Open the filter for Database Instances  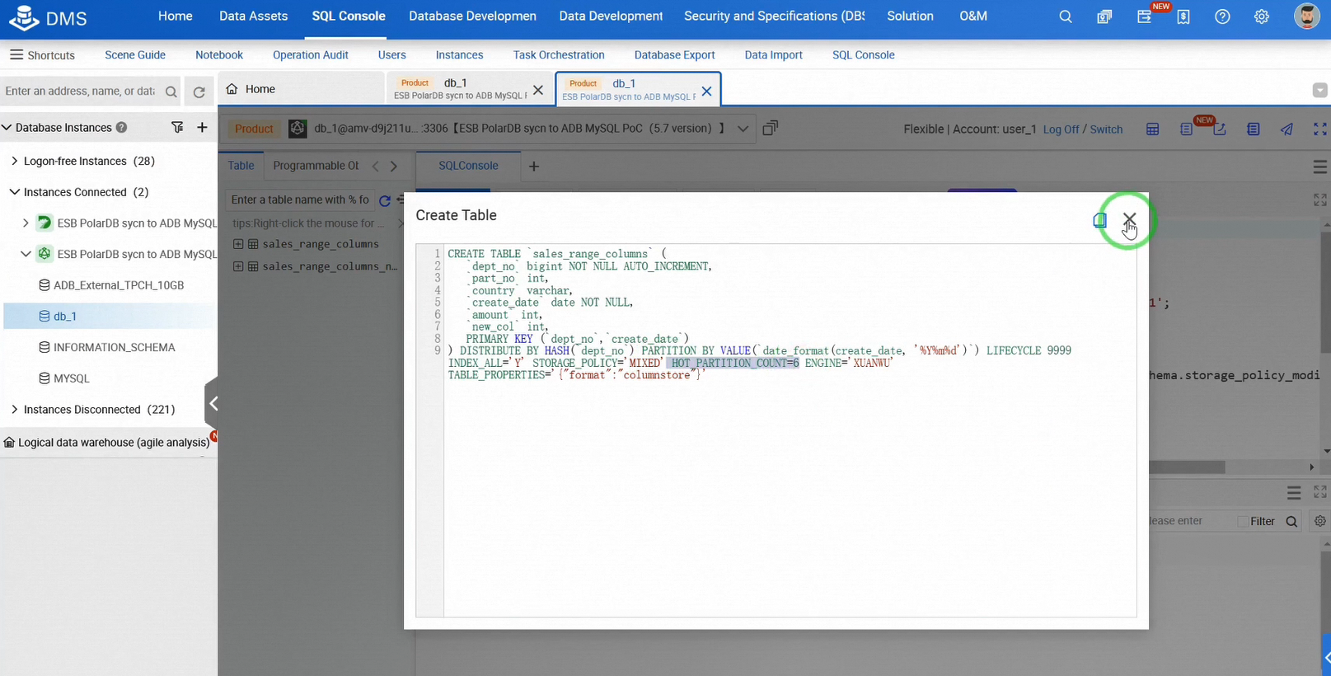click(177, 127)
